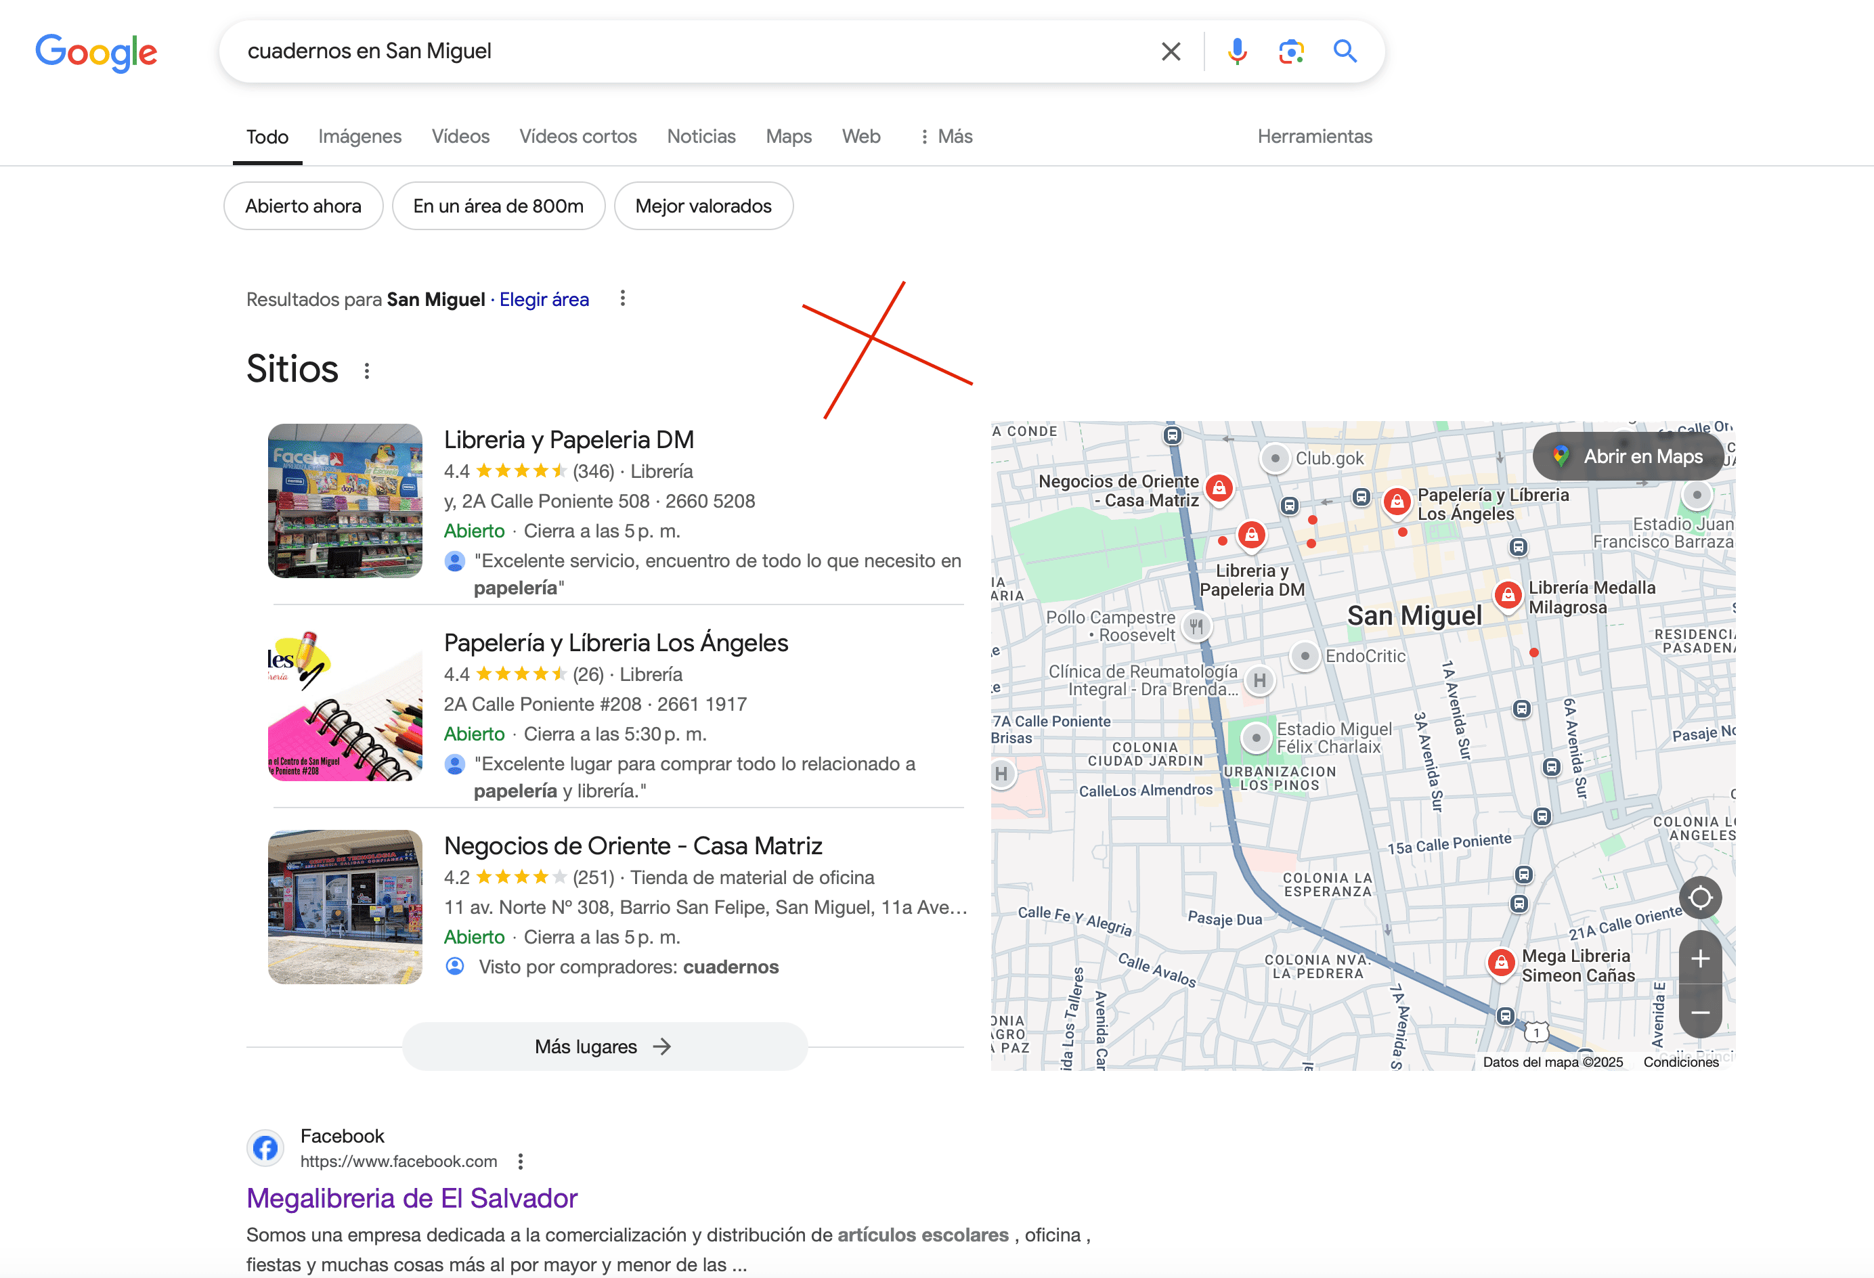This screenshot has height=1278, width=1874.
Task: Click the "Cierra a las 5:30 p. m." hours
Action: (x=615, y=734)
